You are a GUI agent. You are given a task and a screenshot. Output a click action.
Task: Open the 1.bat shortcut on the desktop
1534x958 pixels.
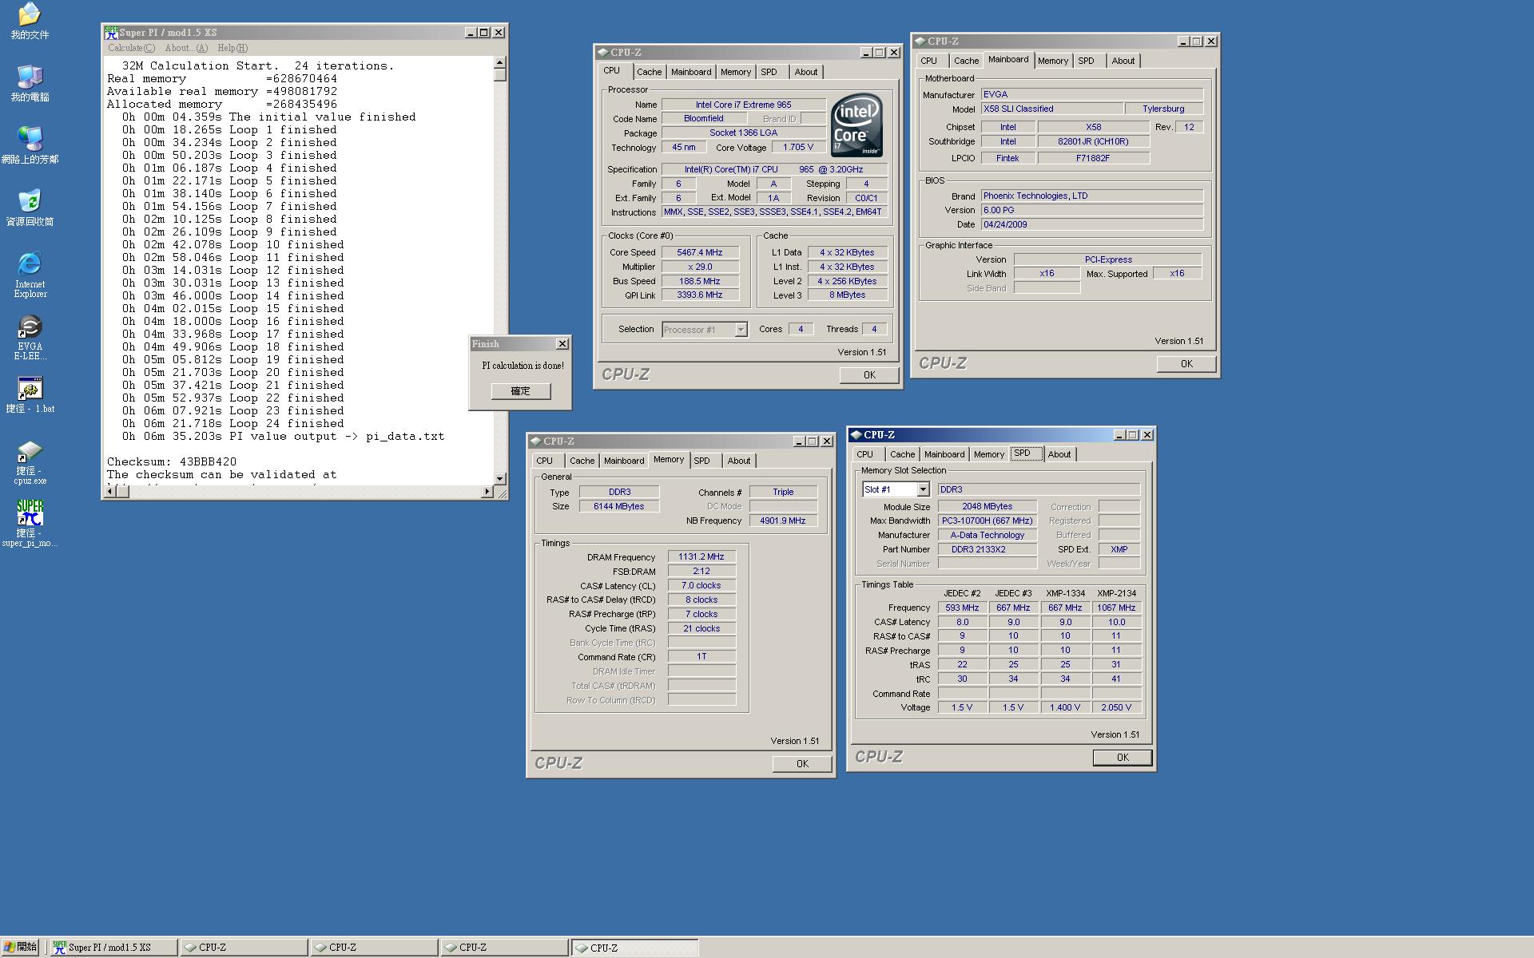click(30, 395)
